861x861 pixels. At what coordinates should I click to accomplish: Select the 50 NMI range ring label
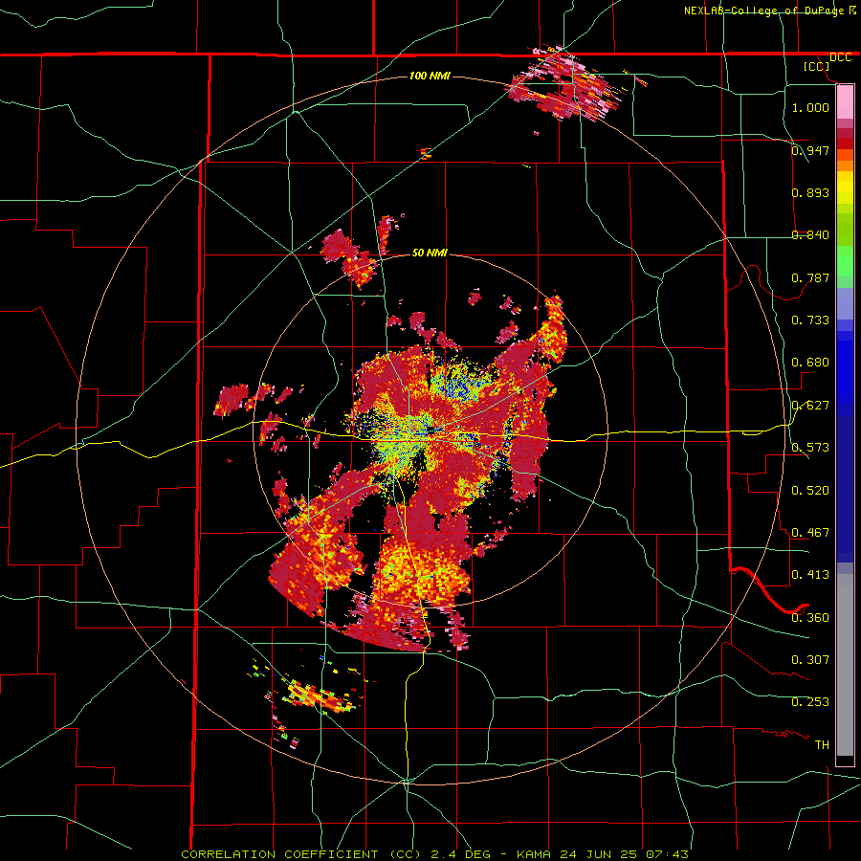(x=430, y=253)
